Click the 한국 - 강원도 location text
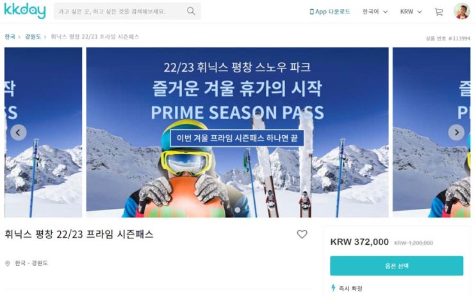The width and height of the screenshot is (476, 296). (x=31, y=263)
